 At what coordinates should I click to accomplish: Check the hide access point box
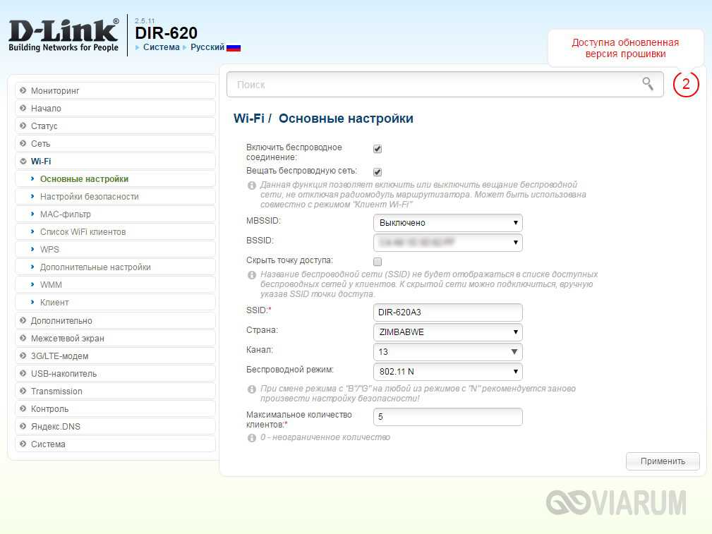[x=378, y=262]
